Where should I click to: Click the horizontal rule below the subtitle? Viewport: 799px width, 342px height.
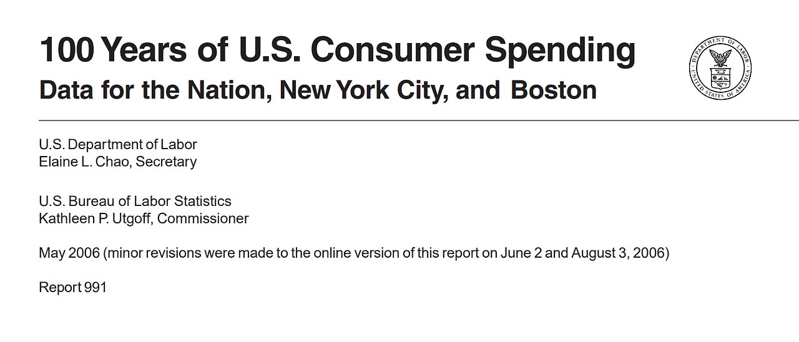pos(419,120)
